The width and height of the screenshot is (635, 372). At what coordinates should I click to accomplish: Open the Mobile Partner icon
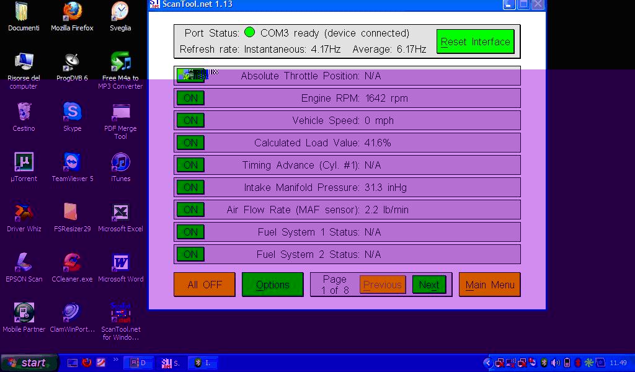24,318
